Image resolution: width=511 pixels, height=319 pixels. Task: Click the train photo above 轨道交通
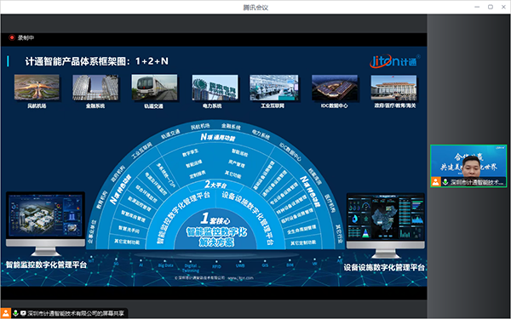(154, 88)
